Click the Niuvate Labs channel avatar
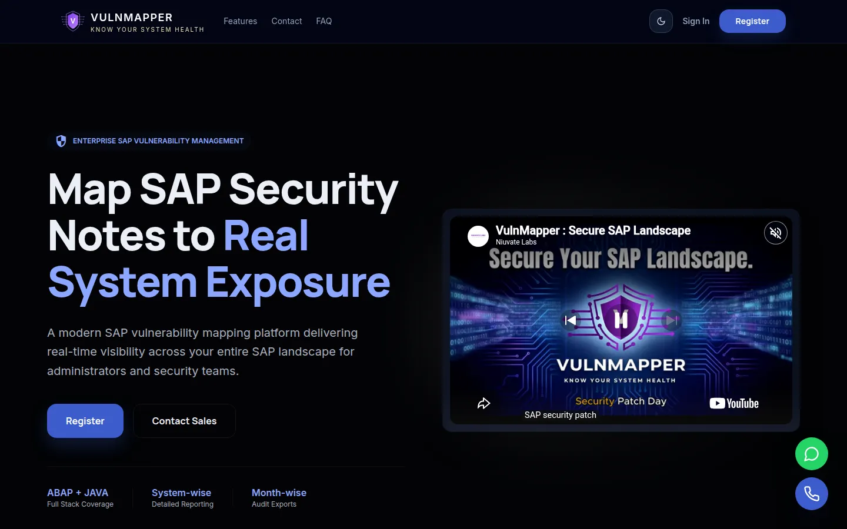The image size is (847, 529). click(478, 236)
